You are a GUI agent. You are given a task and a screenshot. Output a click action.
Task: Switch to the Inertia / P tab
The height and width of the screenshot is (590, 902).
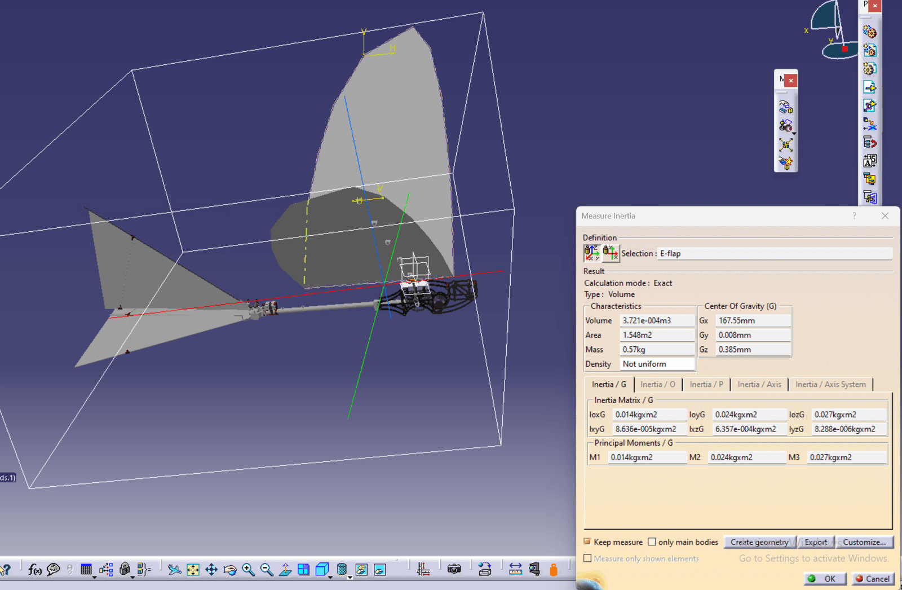(706, 384)
